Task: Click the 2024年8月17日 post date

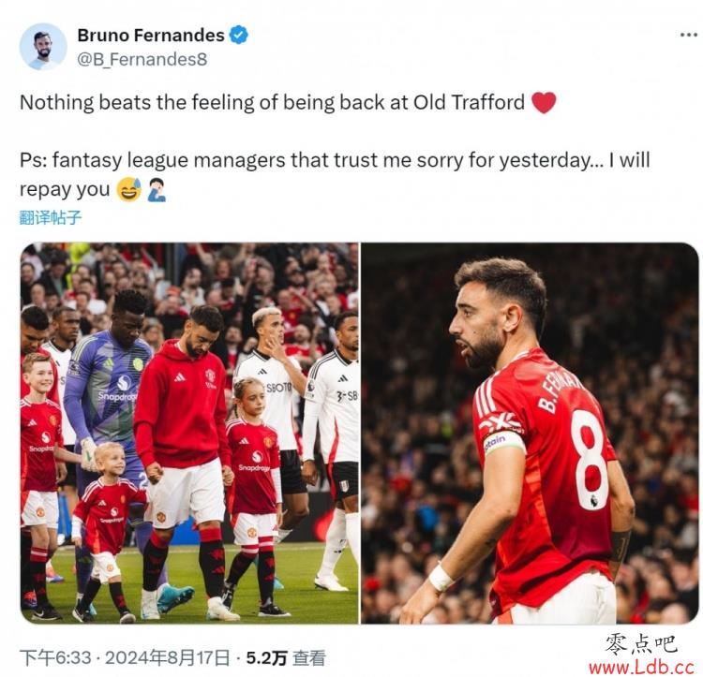Action: pos(167,657)
